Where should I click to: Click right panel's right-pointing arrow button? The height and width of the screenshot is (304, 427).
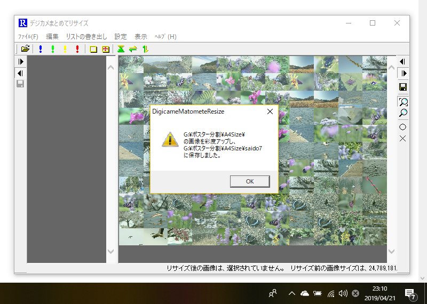[402, 73]
